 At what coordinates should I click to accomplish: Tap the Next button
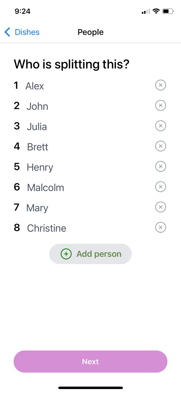(90, 362)
